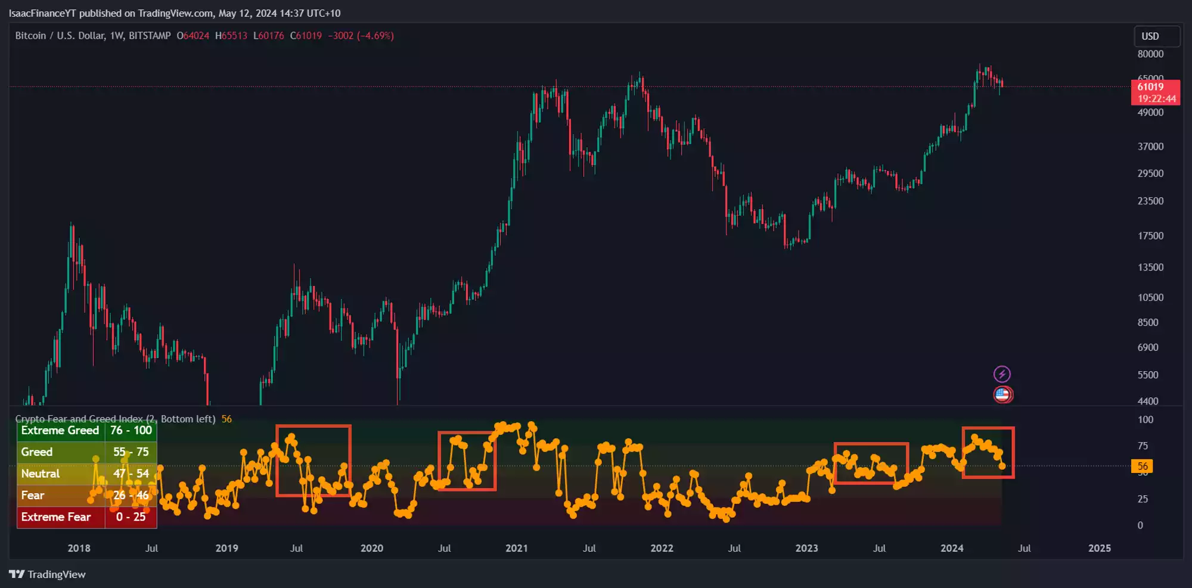Click the orange Fear legend row

point(86,496)
